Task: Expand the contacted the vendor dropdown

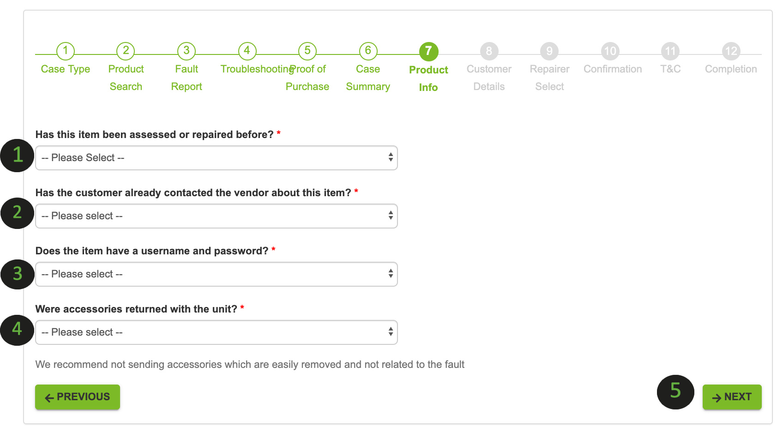Action: click(x=217, y=216)
